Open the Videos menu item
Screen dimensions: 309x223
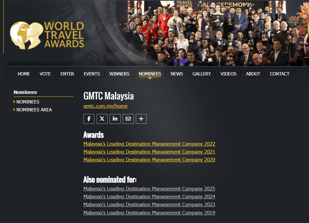[x=228, y=74]
